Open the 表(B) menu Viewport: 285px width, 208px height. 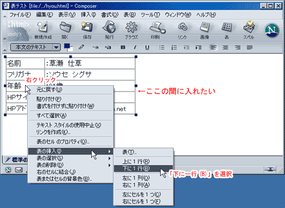pos(129,15)
